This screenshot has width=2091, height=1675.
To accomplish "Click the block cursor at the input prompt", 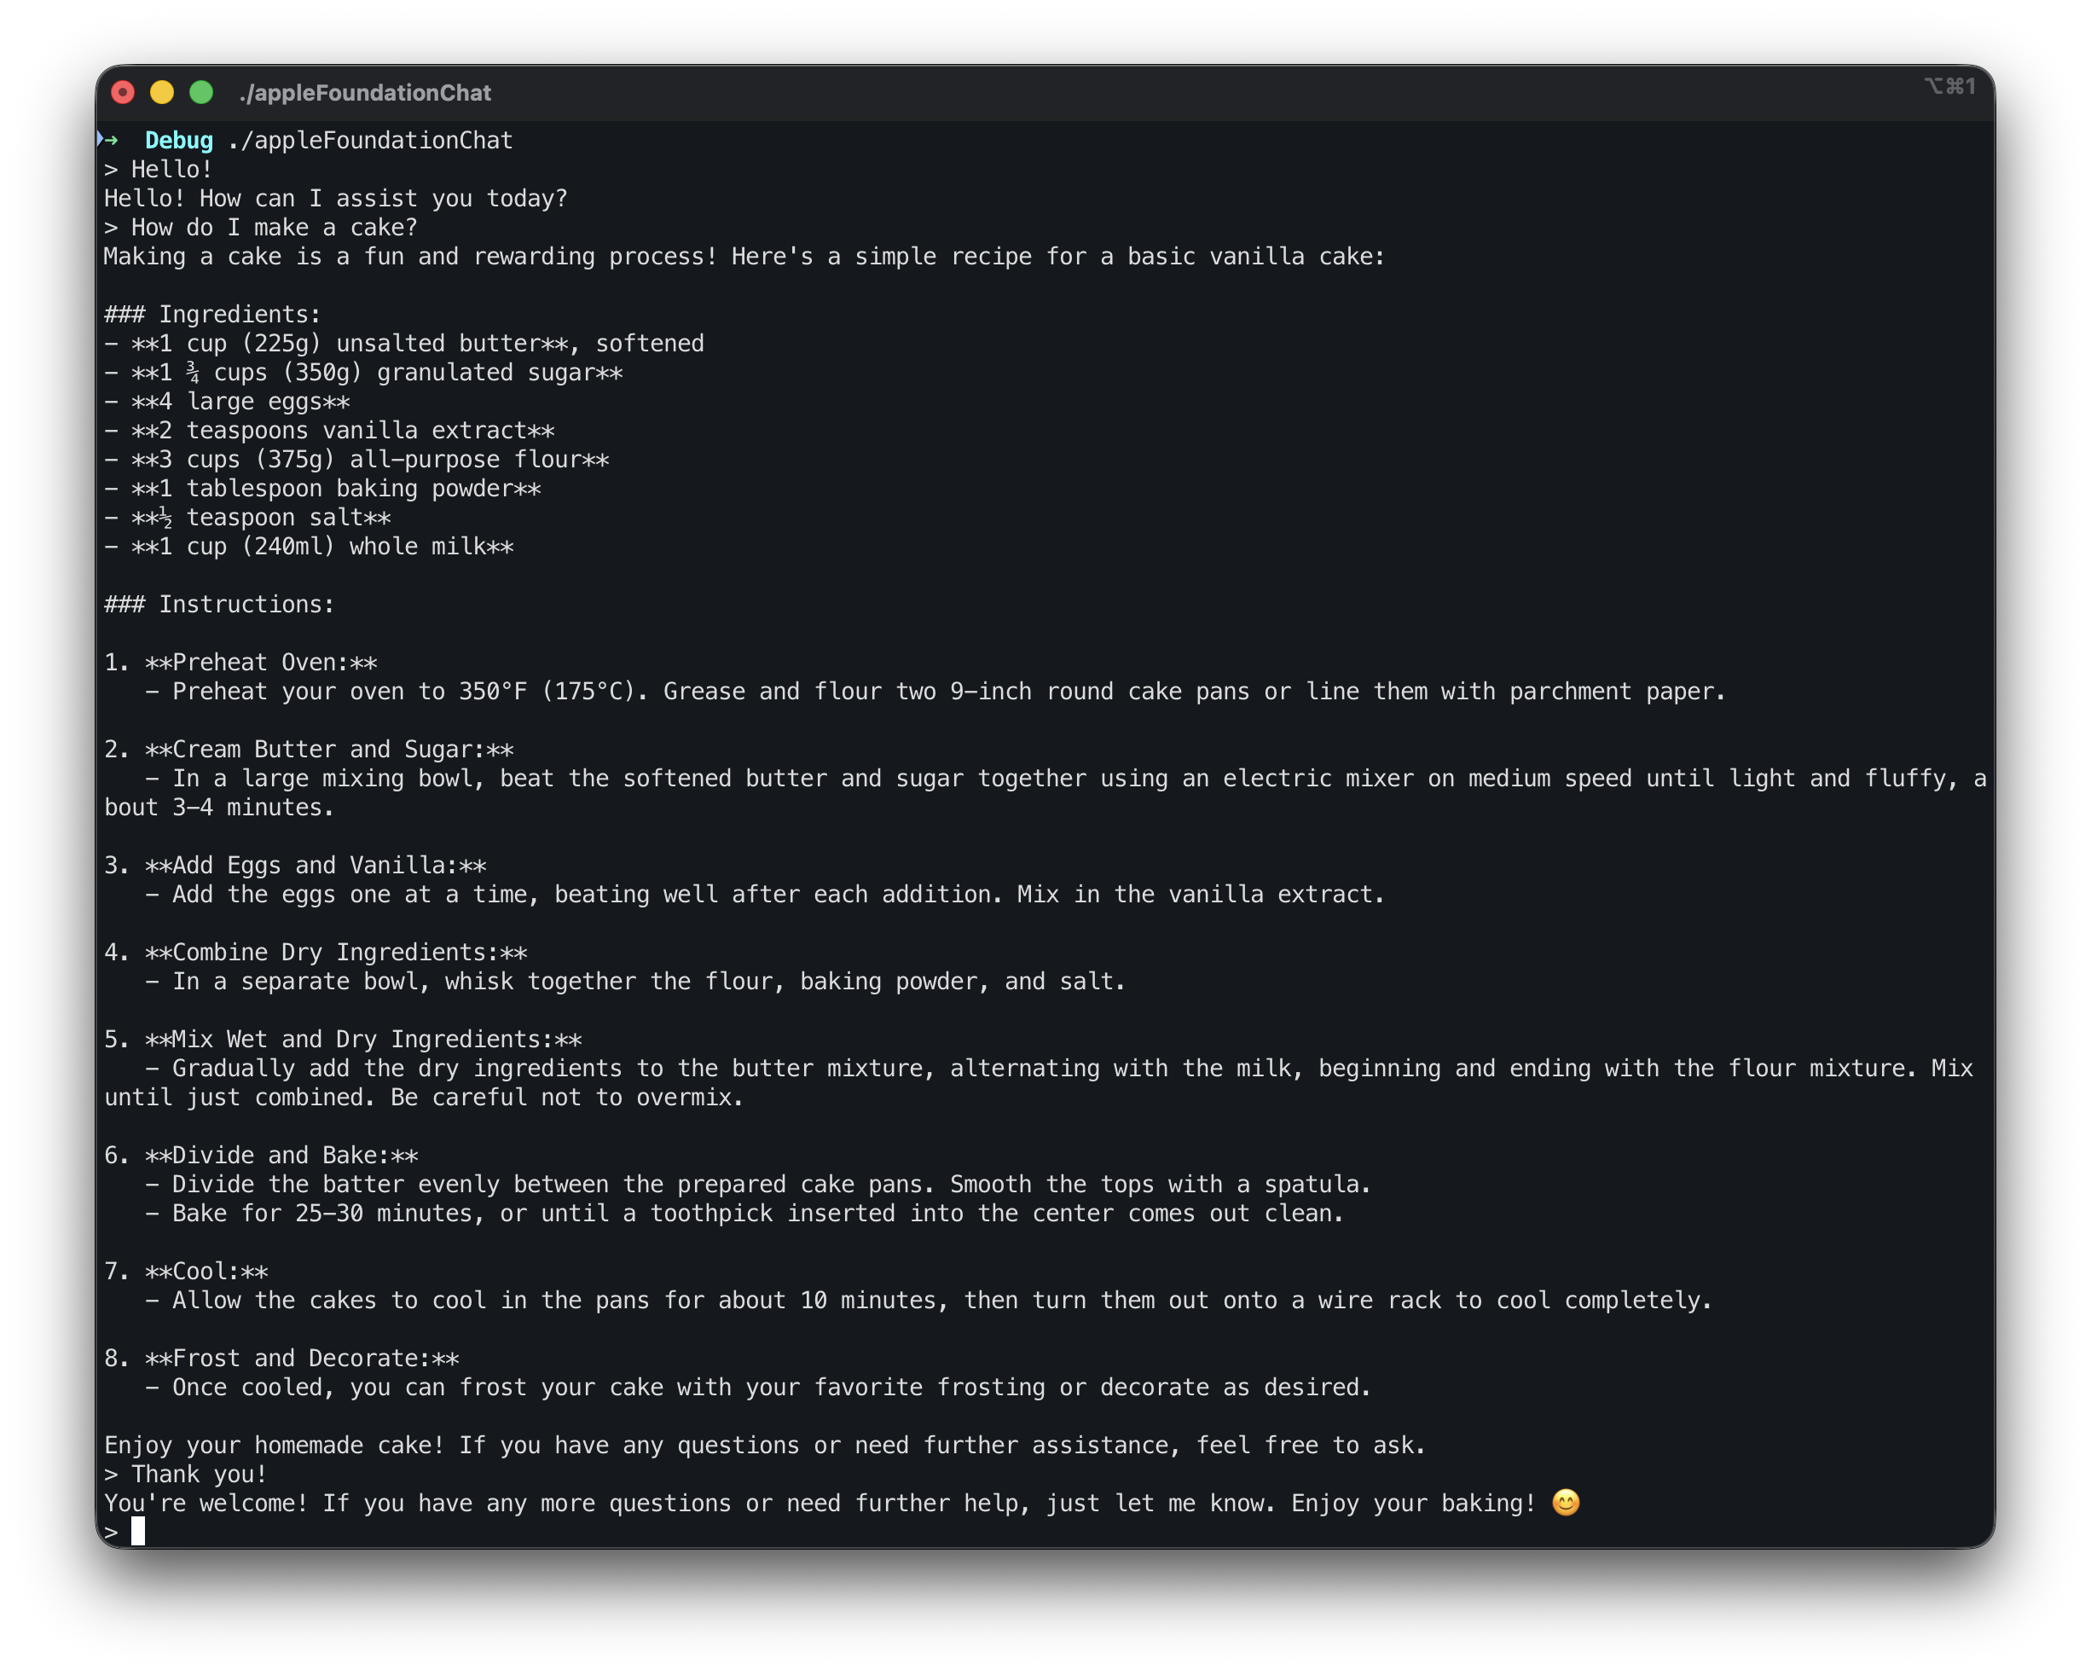I will pyautogui.click(x=137, y=1532).
